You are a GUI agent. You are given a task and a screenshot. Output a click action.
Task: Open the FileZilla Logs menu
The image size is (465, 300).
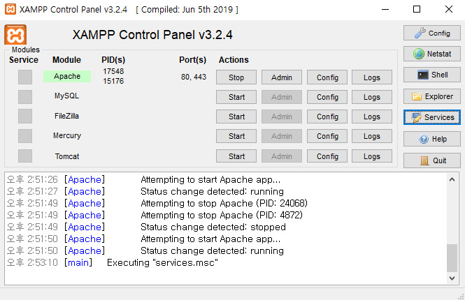point(372,117)
